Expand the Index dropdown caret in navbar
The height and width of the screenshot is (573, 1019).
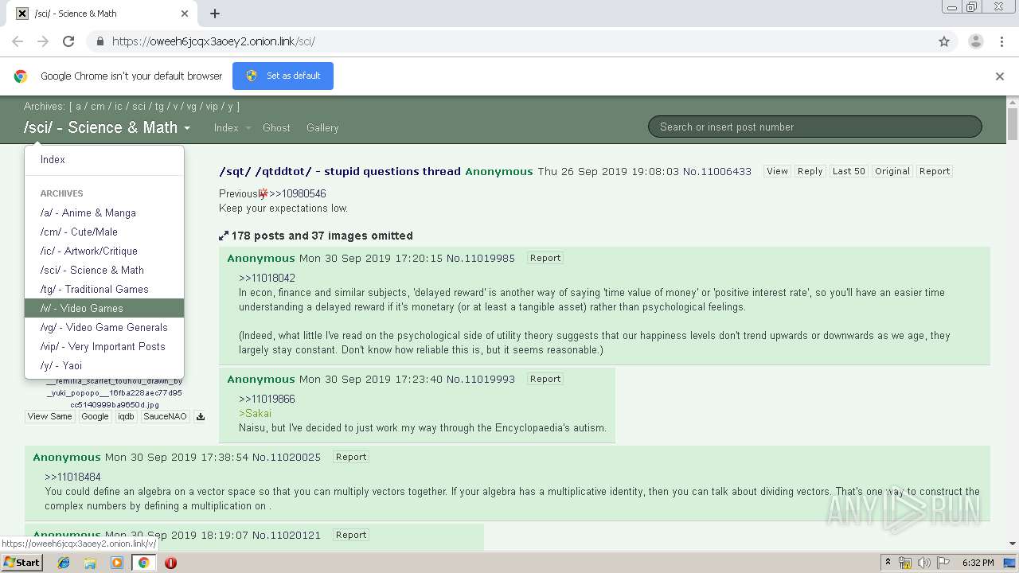248,128
